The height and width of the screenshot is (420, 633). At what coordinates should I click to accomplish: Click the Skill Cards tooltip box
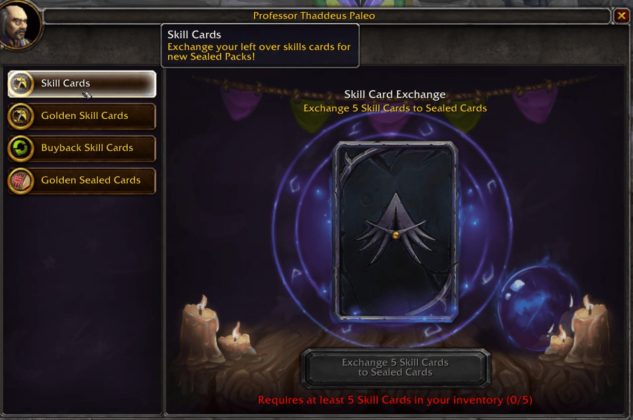[260, 45]
